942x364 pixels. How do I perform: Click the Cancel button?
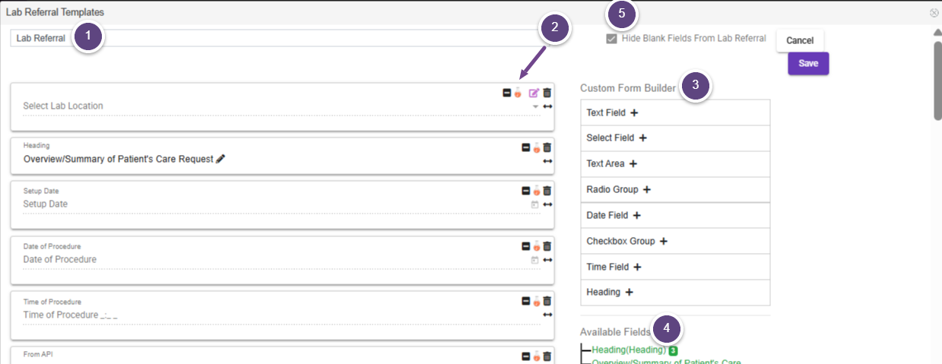pyautogui.click(x=799, y=40)
